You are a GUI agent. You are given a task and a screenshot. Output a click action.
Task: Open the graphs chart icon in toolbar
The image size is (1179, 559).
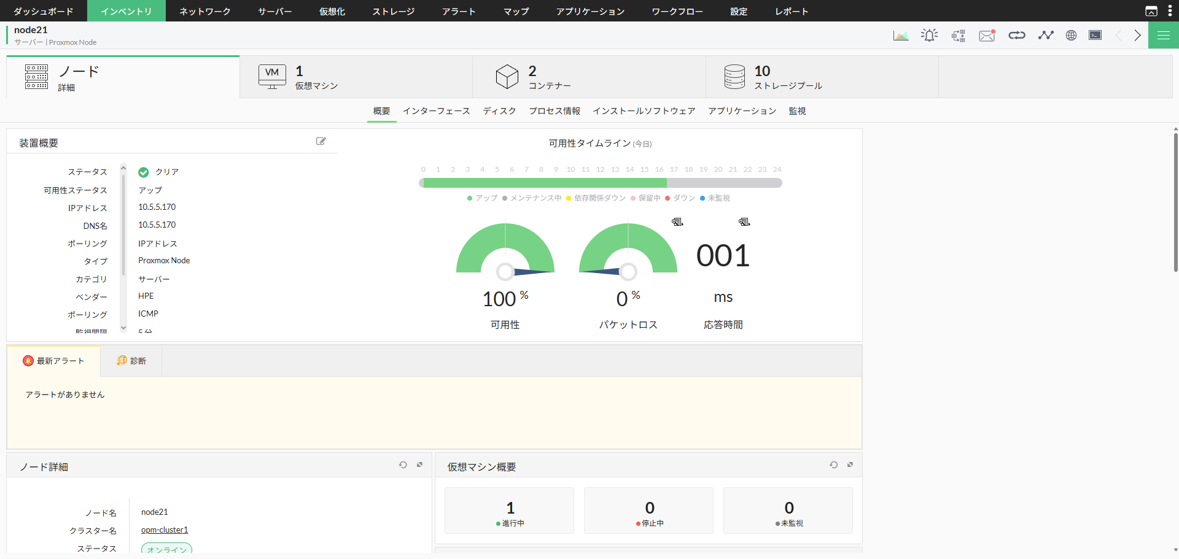901,36
